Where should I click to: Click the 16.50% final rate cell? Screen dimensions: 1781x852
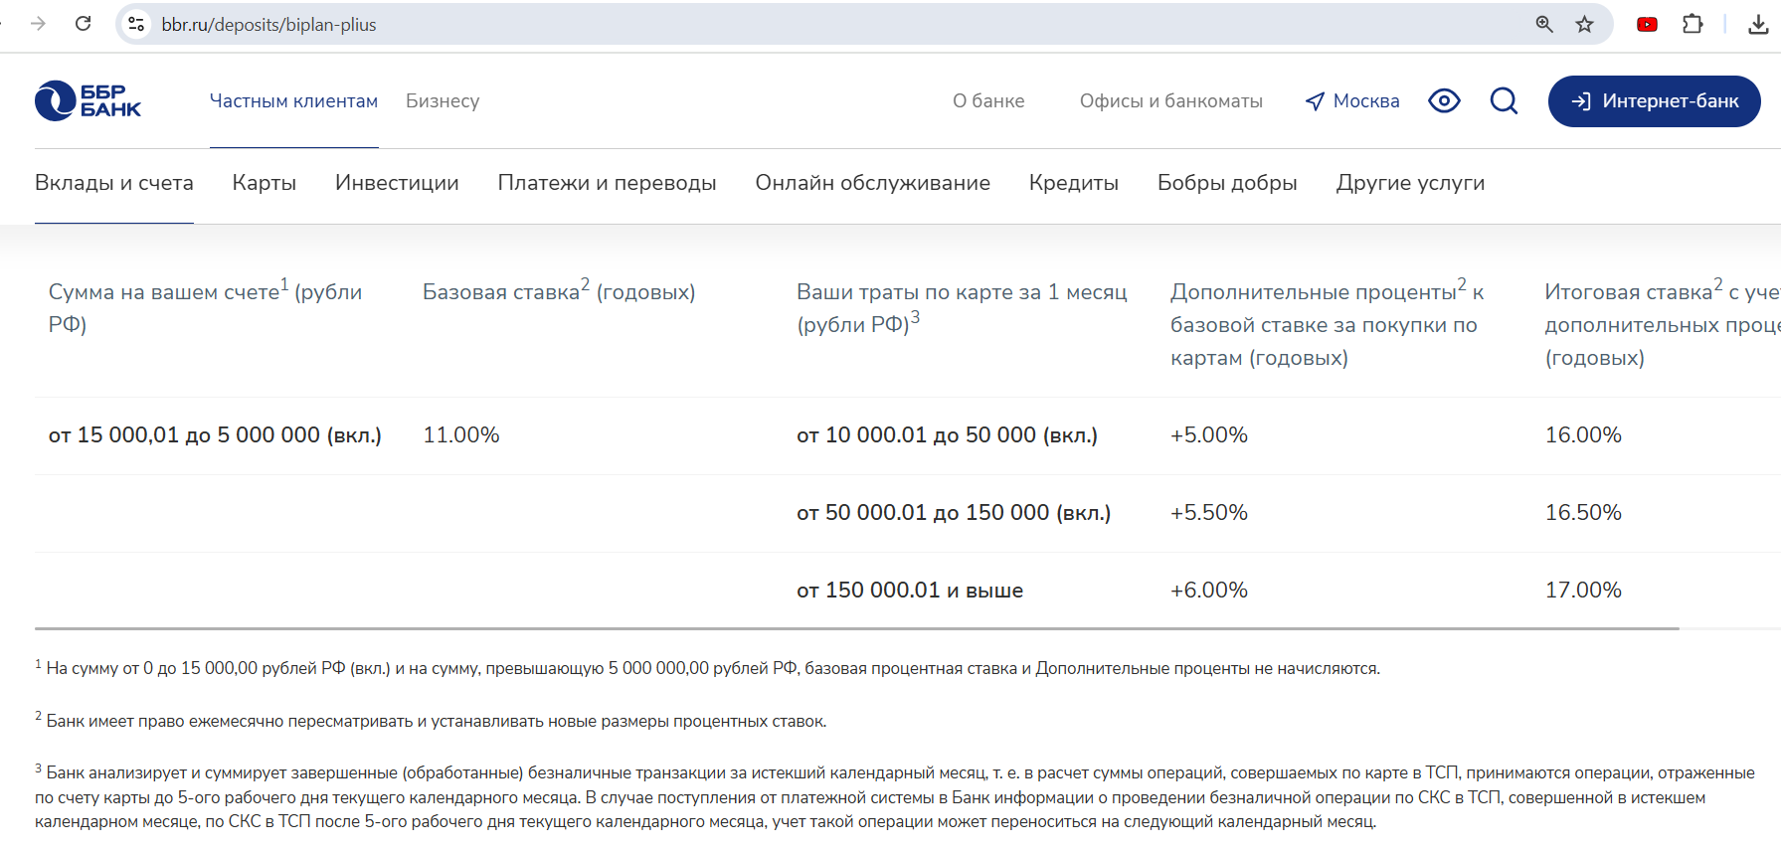point(1583,513)
